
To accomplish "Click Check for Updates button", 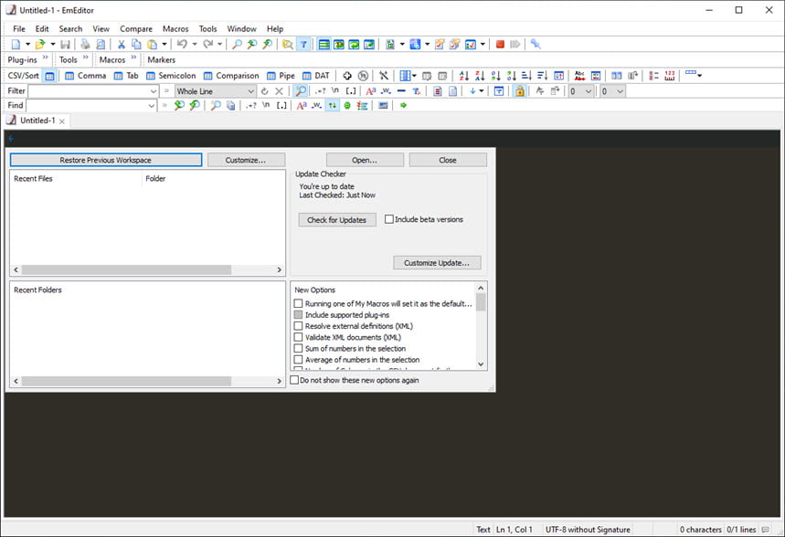I will [337, 220].
